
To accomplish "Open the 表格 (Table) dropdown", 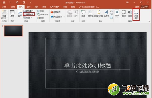I will (x=12, y=14).
